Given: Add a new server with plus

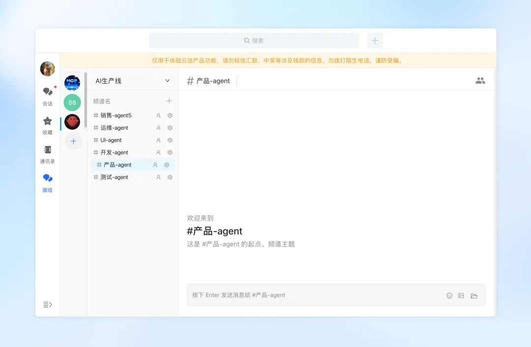Looking at the screenshot, I should click(73, 141).
